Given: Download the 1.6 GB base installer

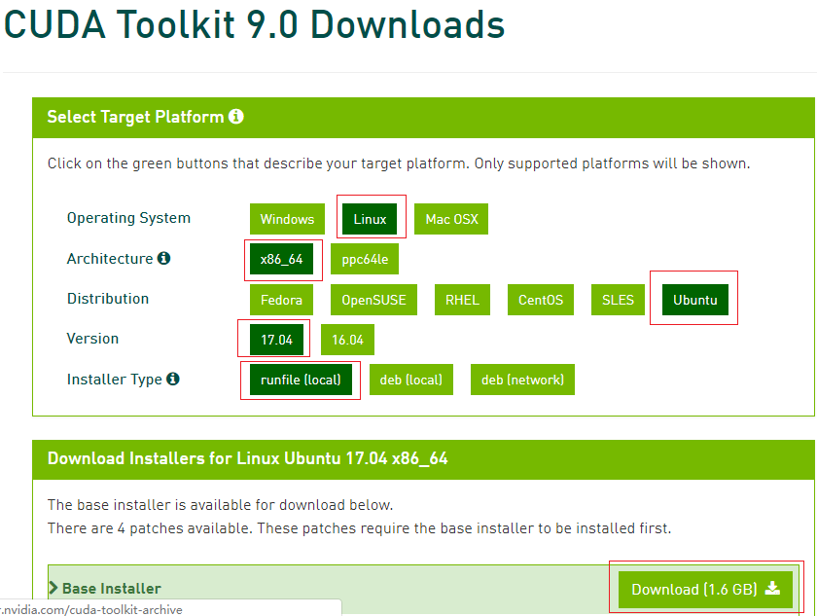Looking at the screenshot, I should point(705,590).
